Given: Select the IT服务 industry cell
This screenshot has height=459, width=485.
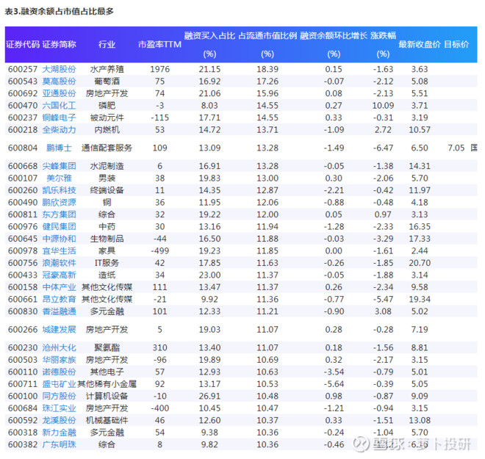Looking at the screenshot, I should click(x=107, y=263).
